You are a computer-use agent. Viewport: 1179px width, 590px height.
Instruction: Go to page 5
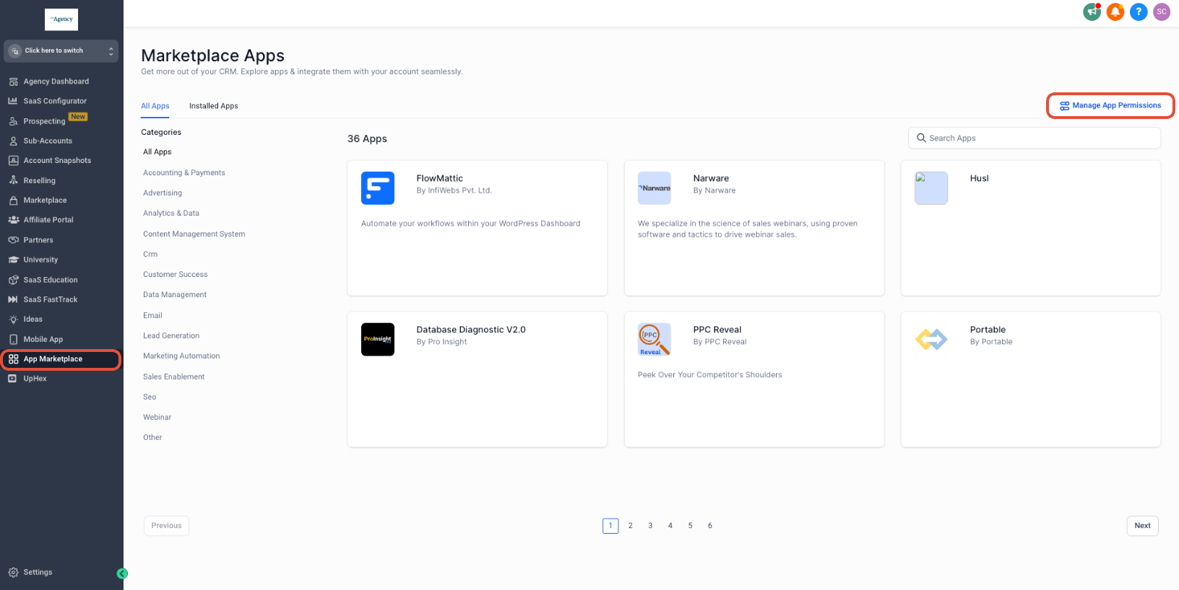(691, 526)
